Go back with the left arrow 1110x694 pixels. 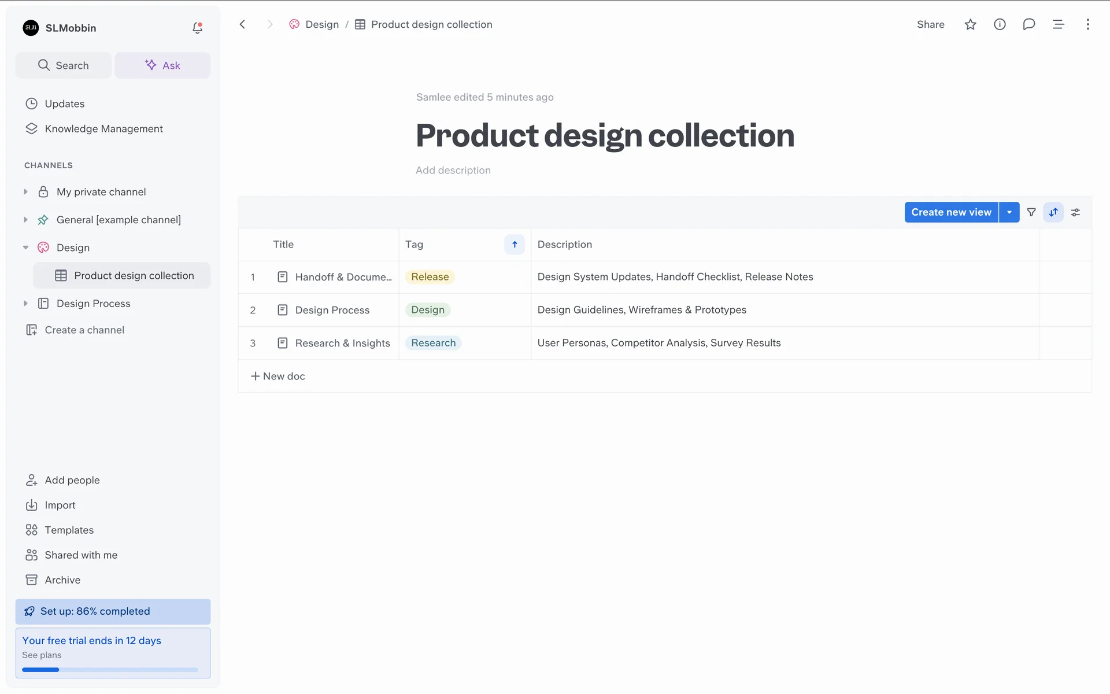[x=243, y=24]
